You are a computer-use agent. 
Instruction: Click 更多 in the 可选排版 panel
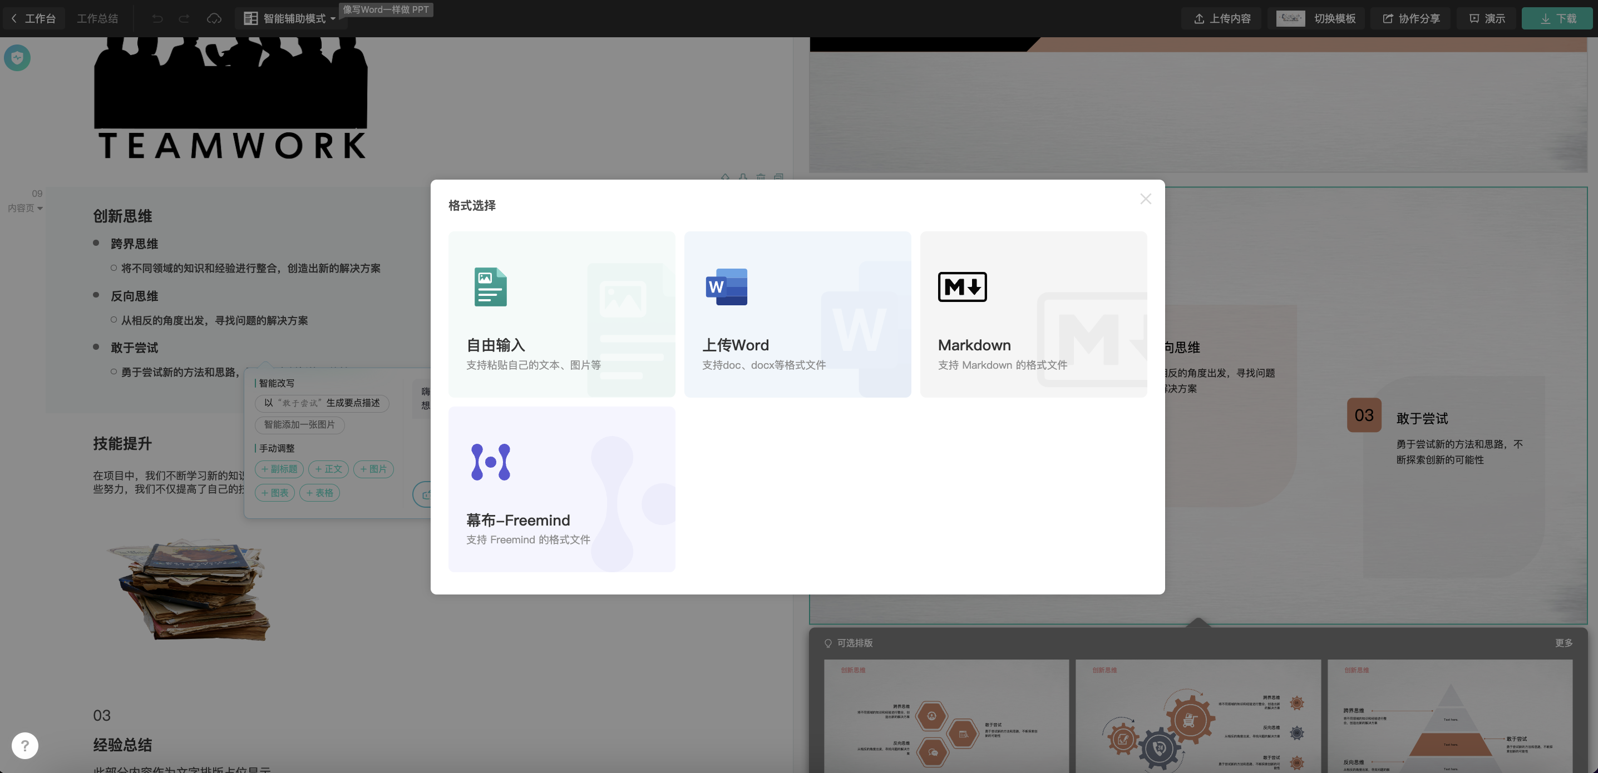pos(1564,643)
